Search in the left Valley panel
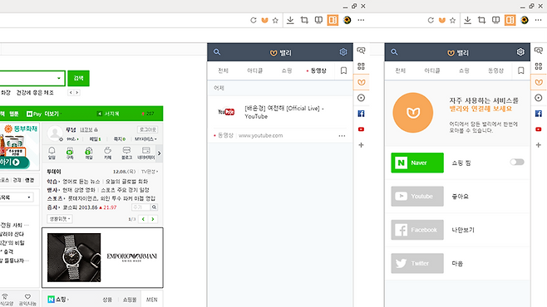Image resolution: width=547 pixels, height=307 pixels. click(217, 52)
